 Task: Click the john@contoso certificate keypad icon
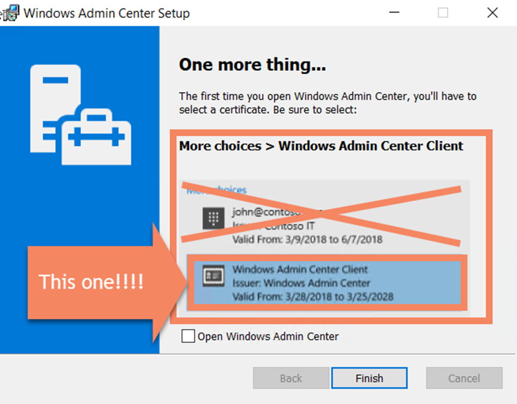pos(213,218)
